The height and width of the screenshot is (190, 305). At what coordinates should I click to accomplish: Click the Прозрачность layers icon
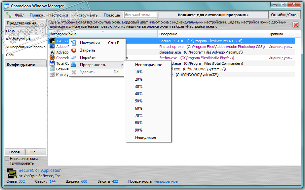74,65
